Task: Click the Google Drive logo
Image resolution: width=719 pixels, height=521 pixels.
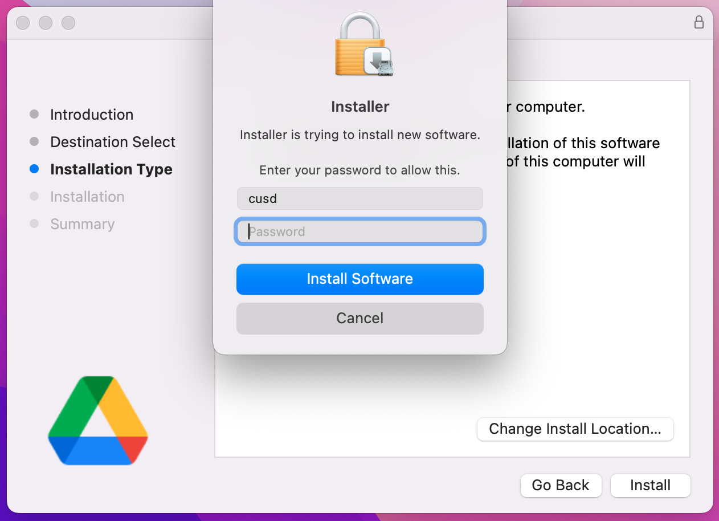Action: [x=98, y=421]
